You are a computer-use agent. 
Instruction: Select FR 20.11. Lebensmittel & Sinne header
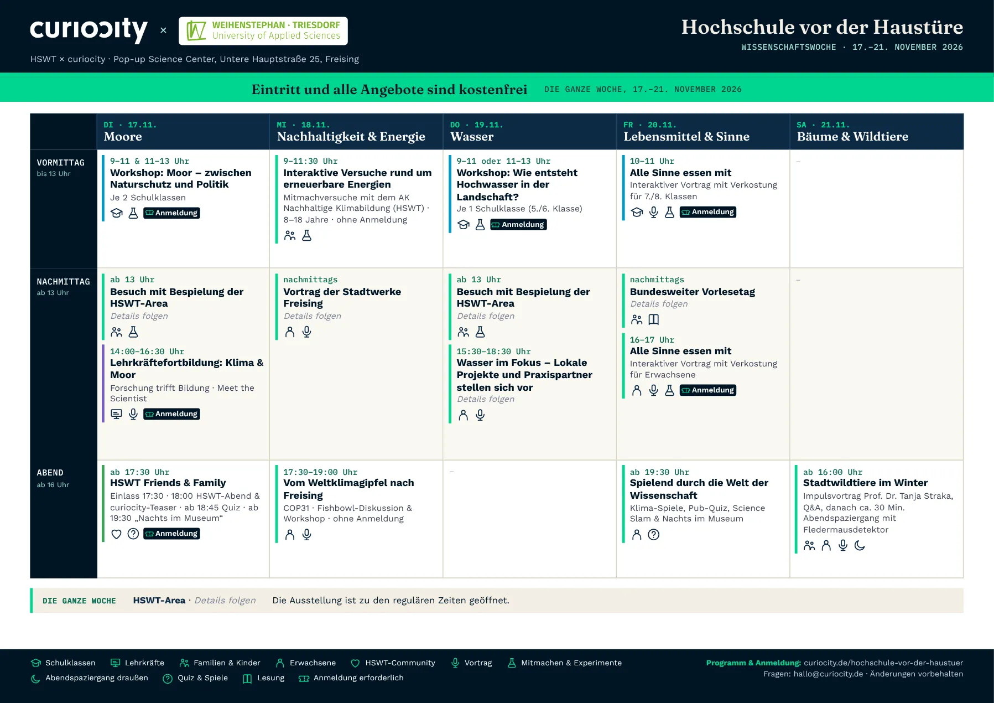click(703, 132)
